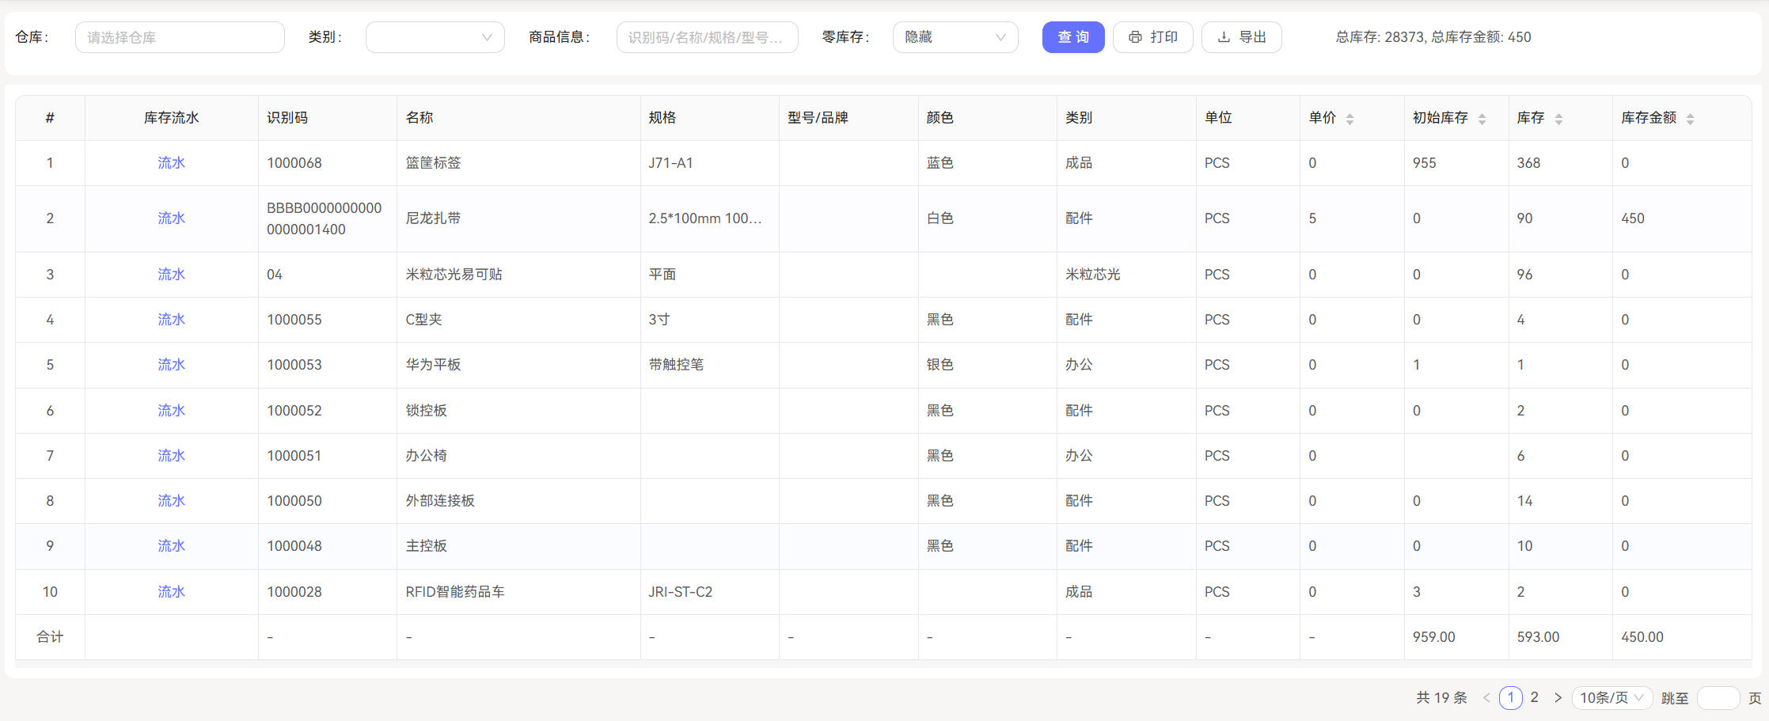Image resolution: width=1769 pixels, height=721 pixels.
Task: Click the 打印 print button
Action: [1152, 37]
